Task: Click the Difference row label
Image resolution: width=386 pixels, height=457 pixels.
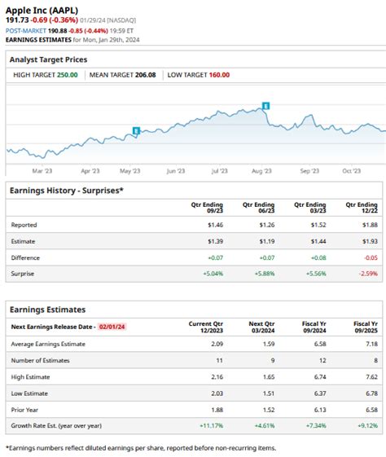Action: click(x=25, y=257)
